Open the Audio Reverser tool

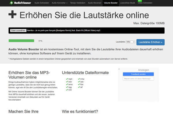[x=95, y=3]
